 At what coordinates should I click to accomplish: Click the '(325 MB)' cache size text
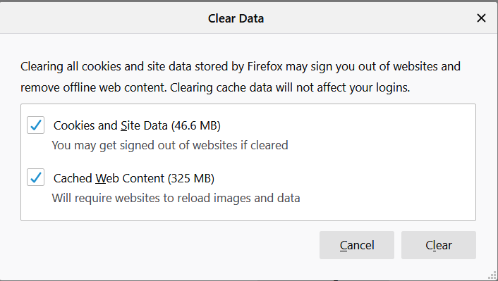[191, 178]
